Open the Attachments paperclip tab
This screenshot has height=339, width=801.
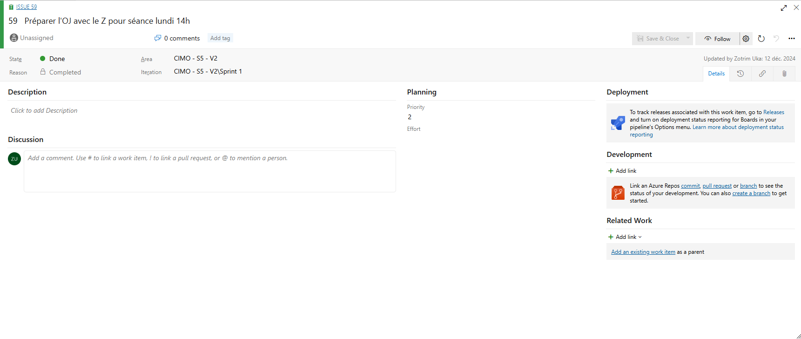pos(784,74)
